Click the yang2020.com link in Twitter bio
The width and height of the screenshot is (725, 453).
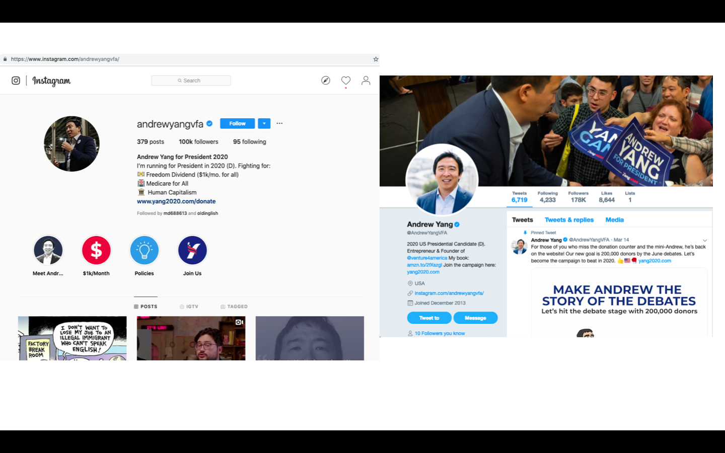tap(423, 272)
